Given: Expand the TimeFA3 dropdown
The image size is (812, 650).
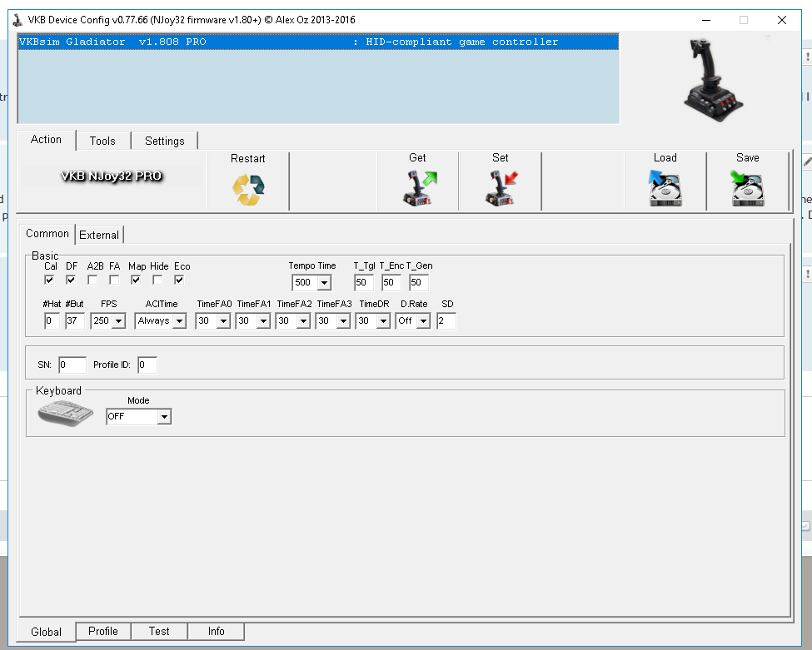Looking at the screenshot, I should [343, 321].
